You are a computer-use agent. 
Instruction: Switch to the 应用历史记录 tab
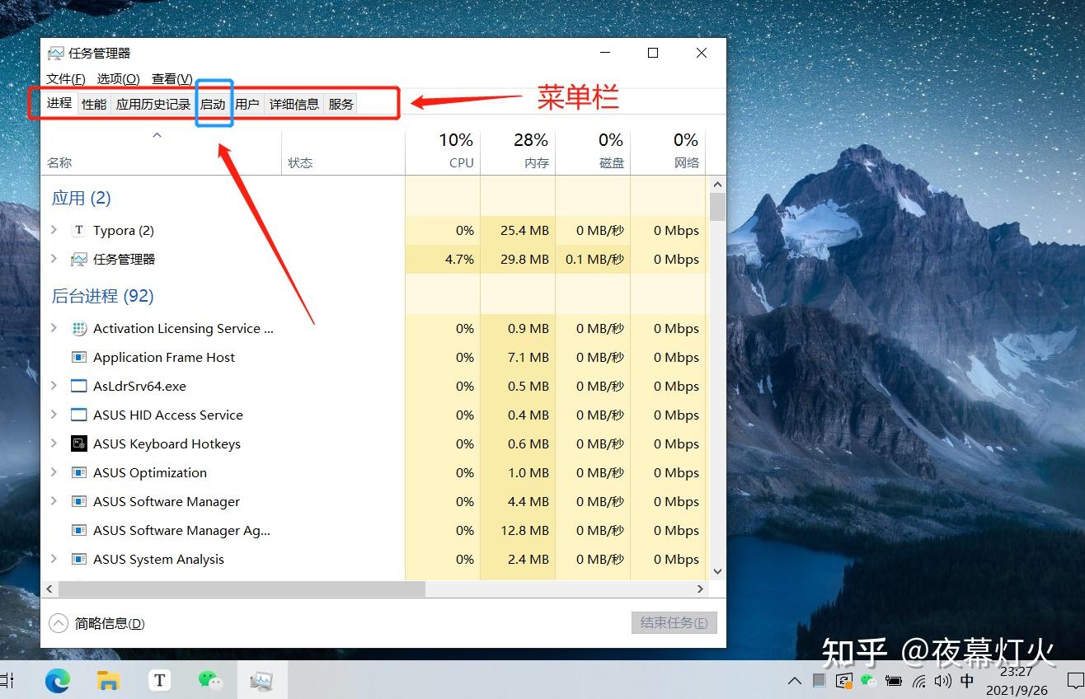click(x=153, y=105)
